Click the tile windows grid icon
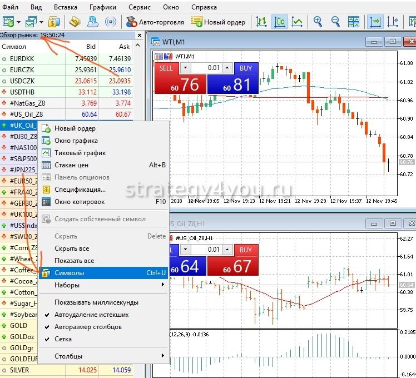This screenshot has height=378, width=416. [x=354, y=22]
